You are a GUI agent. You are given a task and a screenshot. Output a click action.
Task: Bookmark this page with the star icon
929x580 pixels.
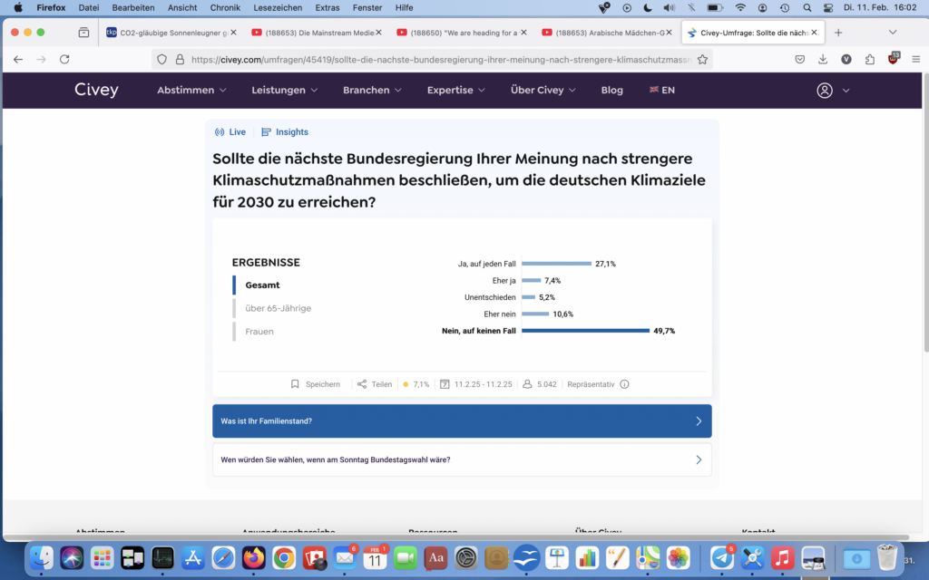pyautogui.click(x=702, y=59)
